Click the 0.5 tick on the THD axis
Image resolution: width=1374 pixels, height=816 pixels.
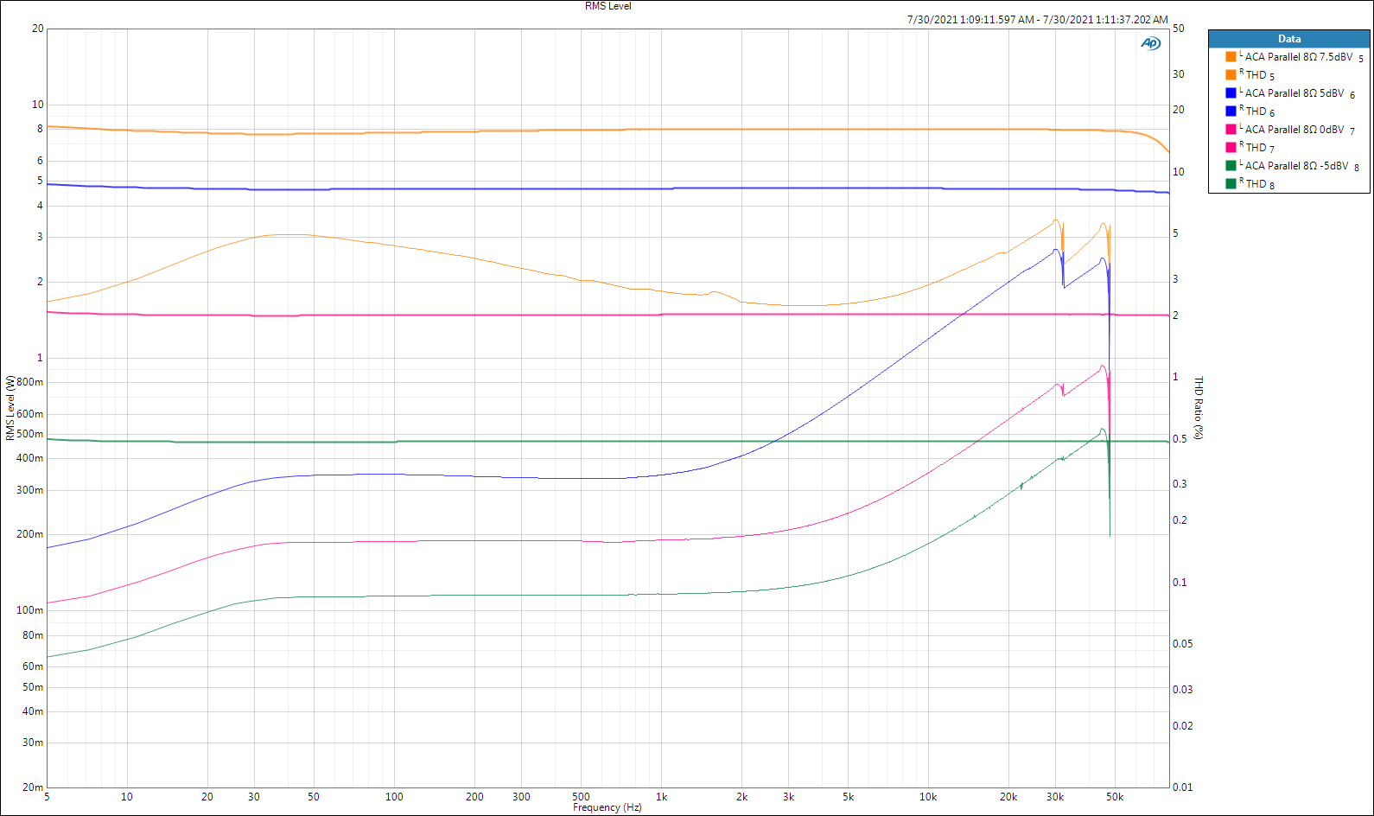[1180, 439]
